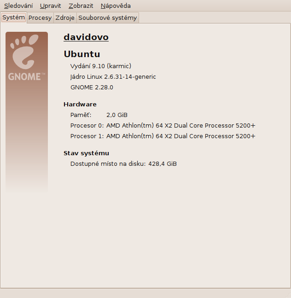Click the 'Procesor 1:' label

[87, 136]
